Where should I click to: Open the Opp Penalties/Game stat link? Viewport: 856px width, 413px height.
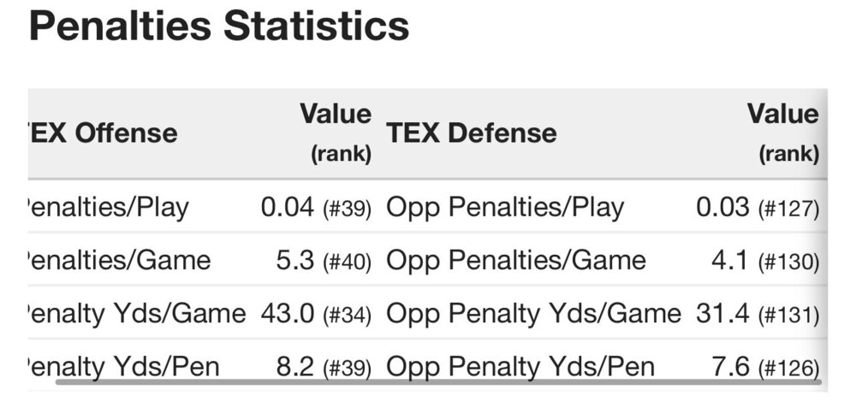click(515, 261)
